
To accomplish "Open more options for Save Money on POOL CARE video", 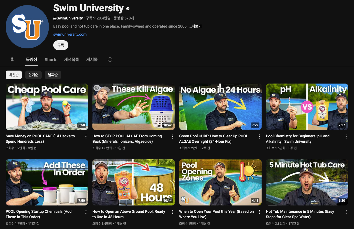I will click(86, 137).
